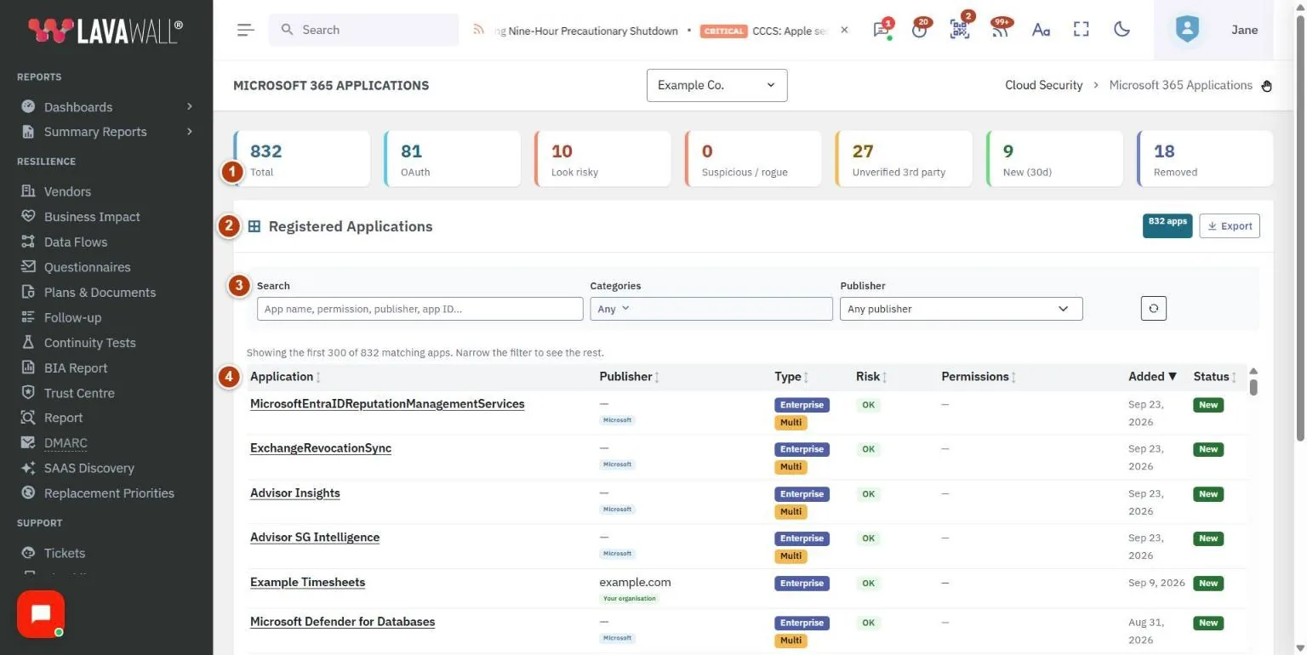Click the Cloud Security breadcrumb
The image size is (1307, 655).
pos(1043,85)
